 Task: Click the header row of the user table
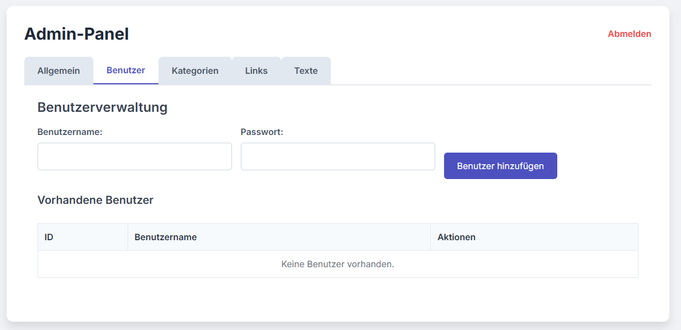pos(337,237)
